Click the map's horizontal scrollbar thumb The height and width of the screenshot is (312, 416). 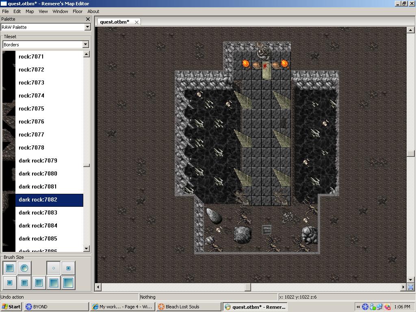(248, 287)
